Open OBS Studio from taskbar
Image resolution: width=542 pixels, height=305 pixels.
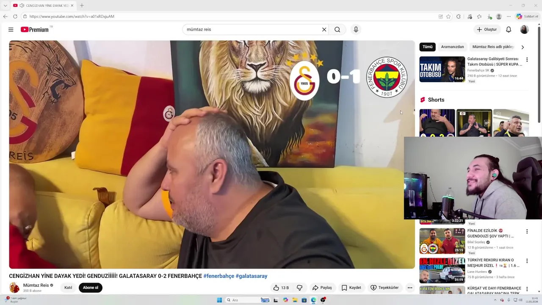[x=323, y=300]
